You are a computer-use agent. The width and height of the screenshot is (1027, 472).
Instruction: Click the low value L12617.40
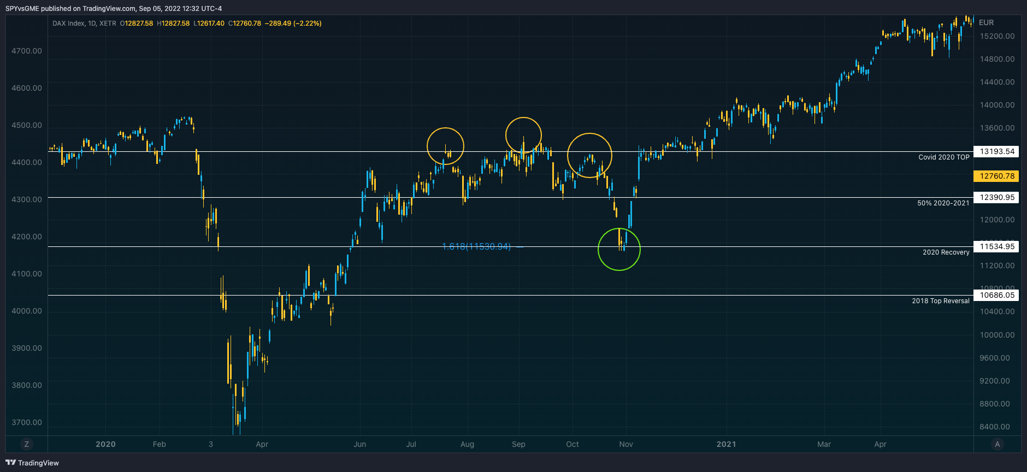pos(209,23)
